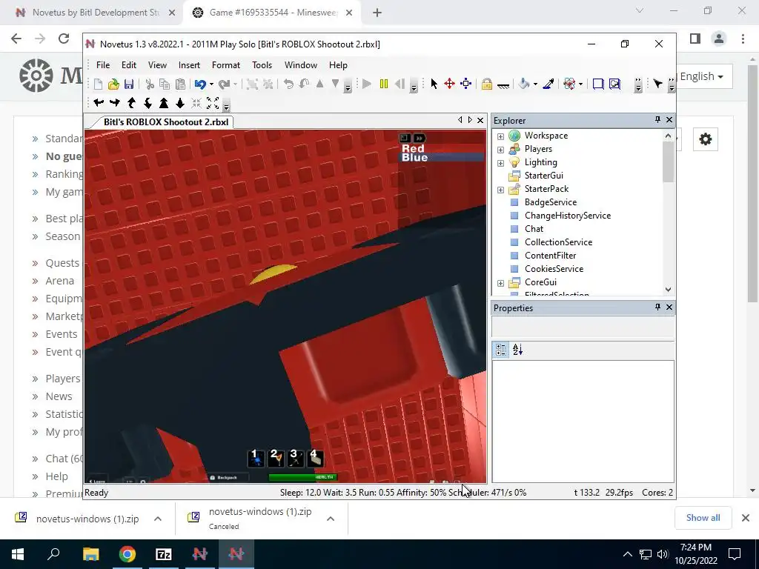Click the Cut scissors icon
Viewport: 759px width, 569px height.
[x=150, y=84]
